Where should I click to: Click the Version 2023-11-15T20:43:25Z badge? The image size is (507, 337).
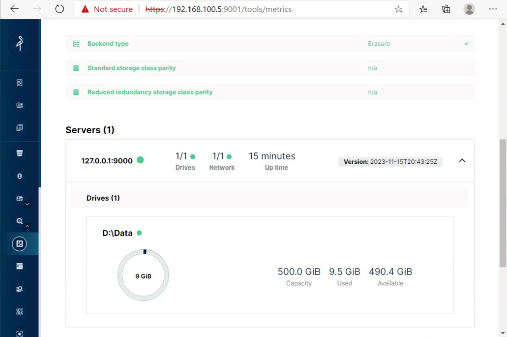pyautogui.click(x=390, y=162)
